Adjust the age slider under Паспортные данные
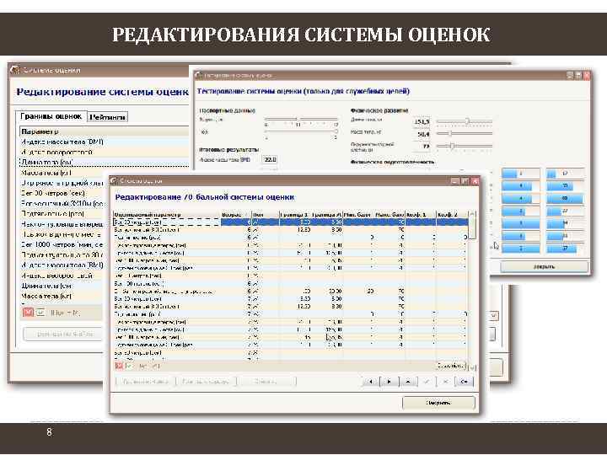This screenshot has width=607, height=455. [302, 120]
